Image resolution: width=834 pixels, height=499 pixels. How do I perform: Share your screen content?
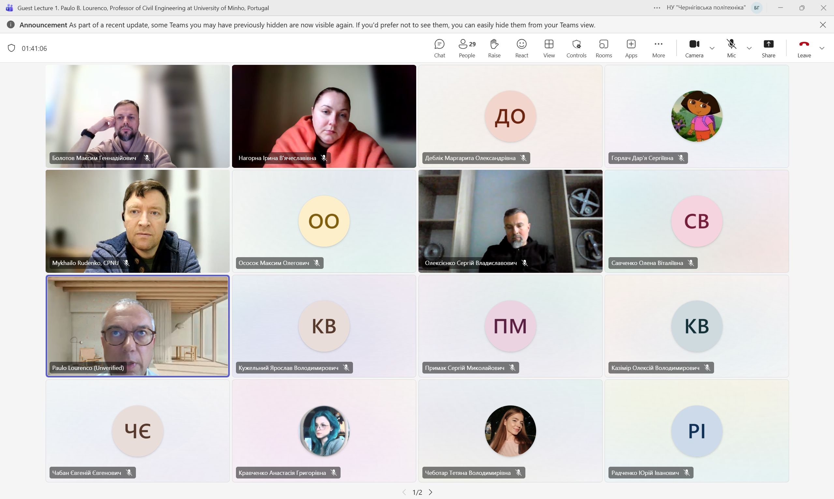(768, 48)
